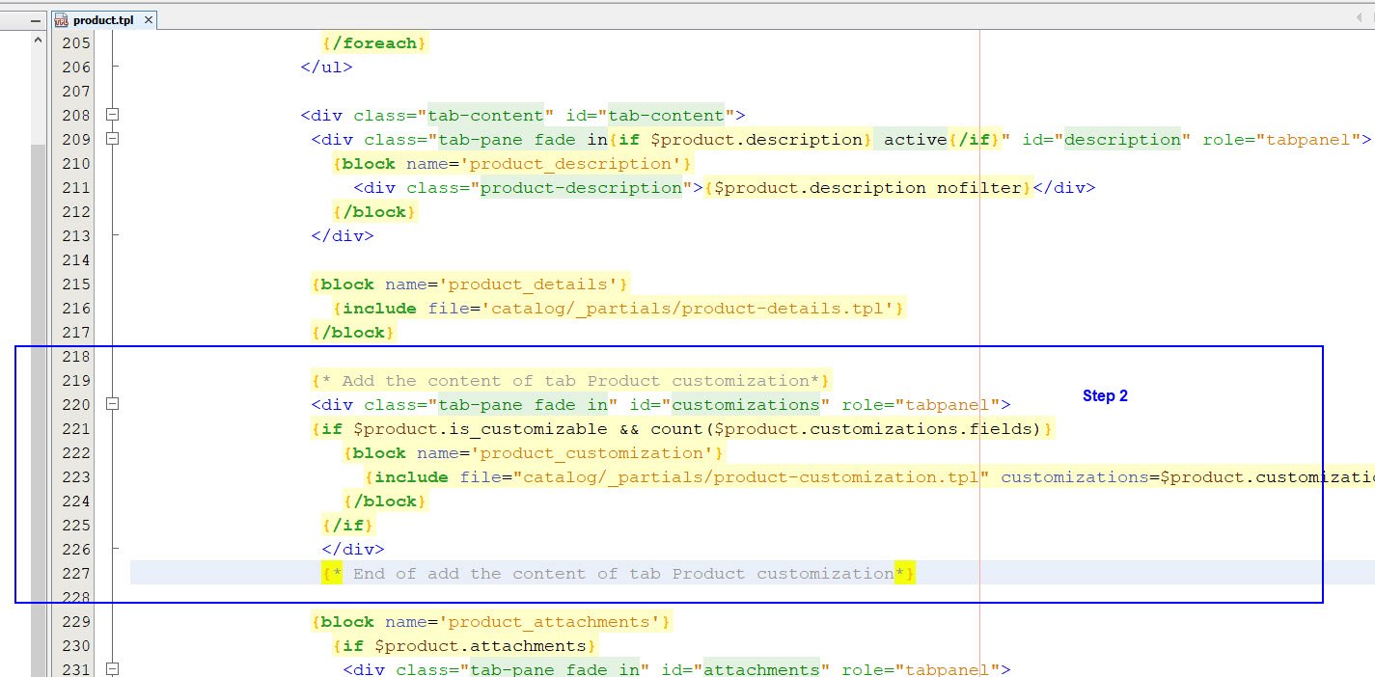
Task: Click the </div> tag on line 226
Action: tap(353, 549)
